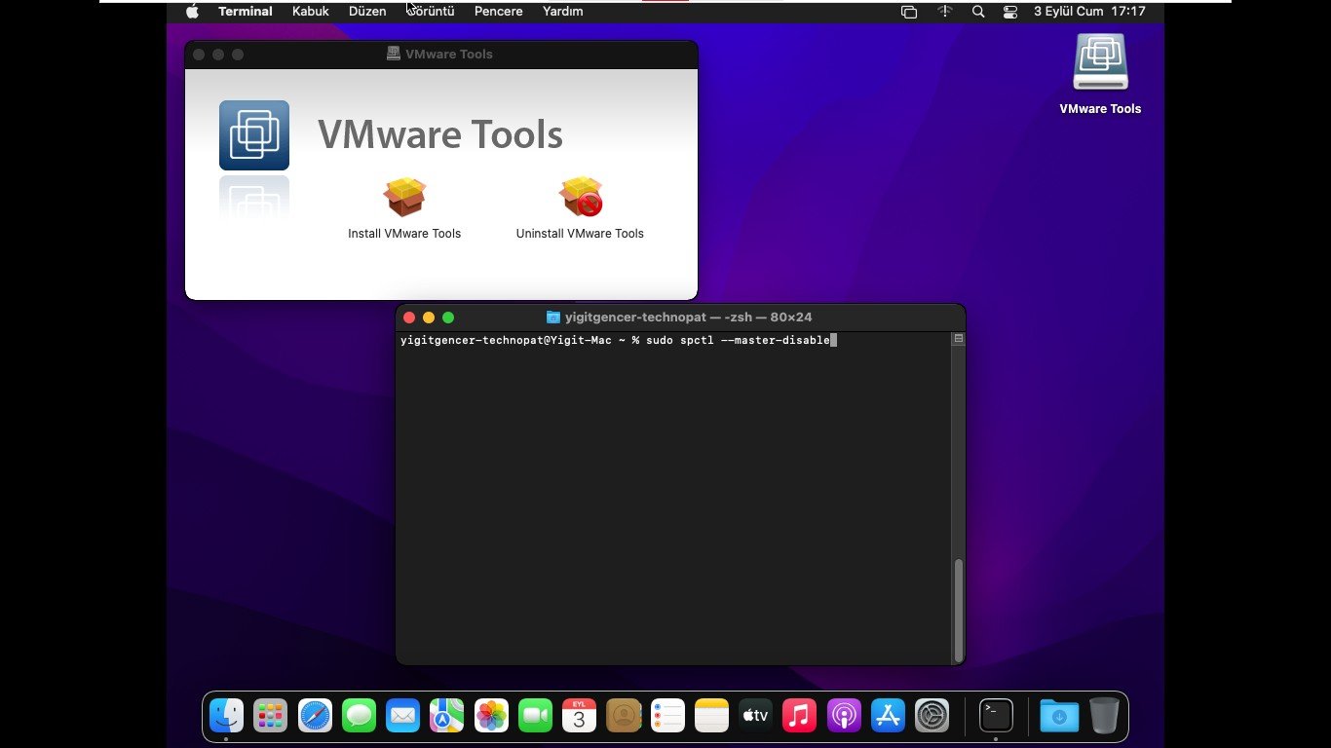
Task: Click the Terminal window title text
Action: coord(688,318)
